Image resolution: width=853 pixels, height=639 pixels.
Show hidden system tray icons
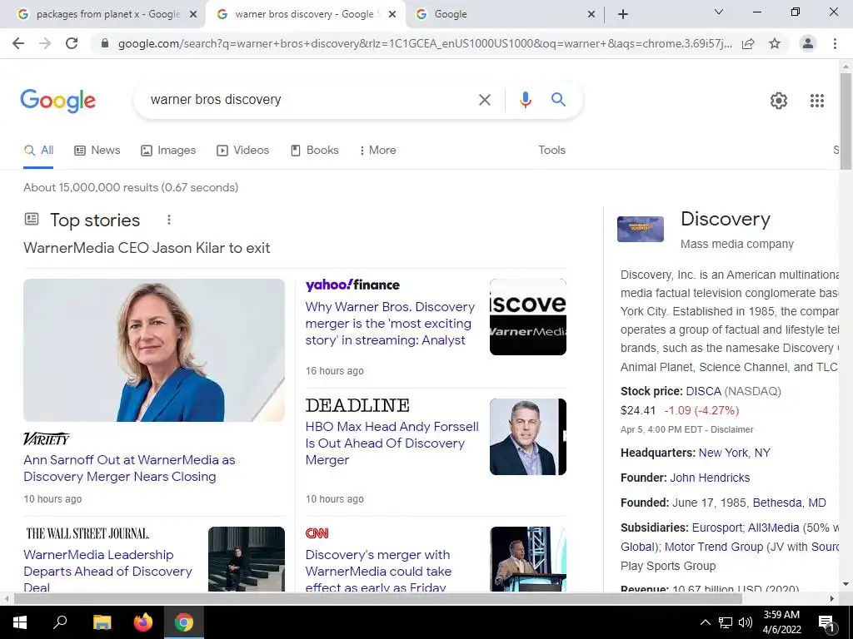point(705,622)
